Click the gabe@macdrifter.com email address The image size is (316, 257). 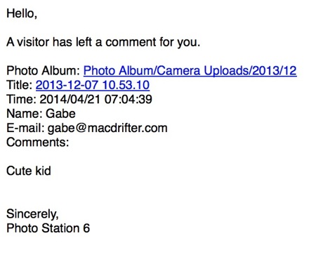pos(107,128)
